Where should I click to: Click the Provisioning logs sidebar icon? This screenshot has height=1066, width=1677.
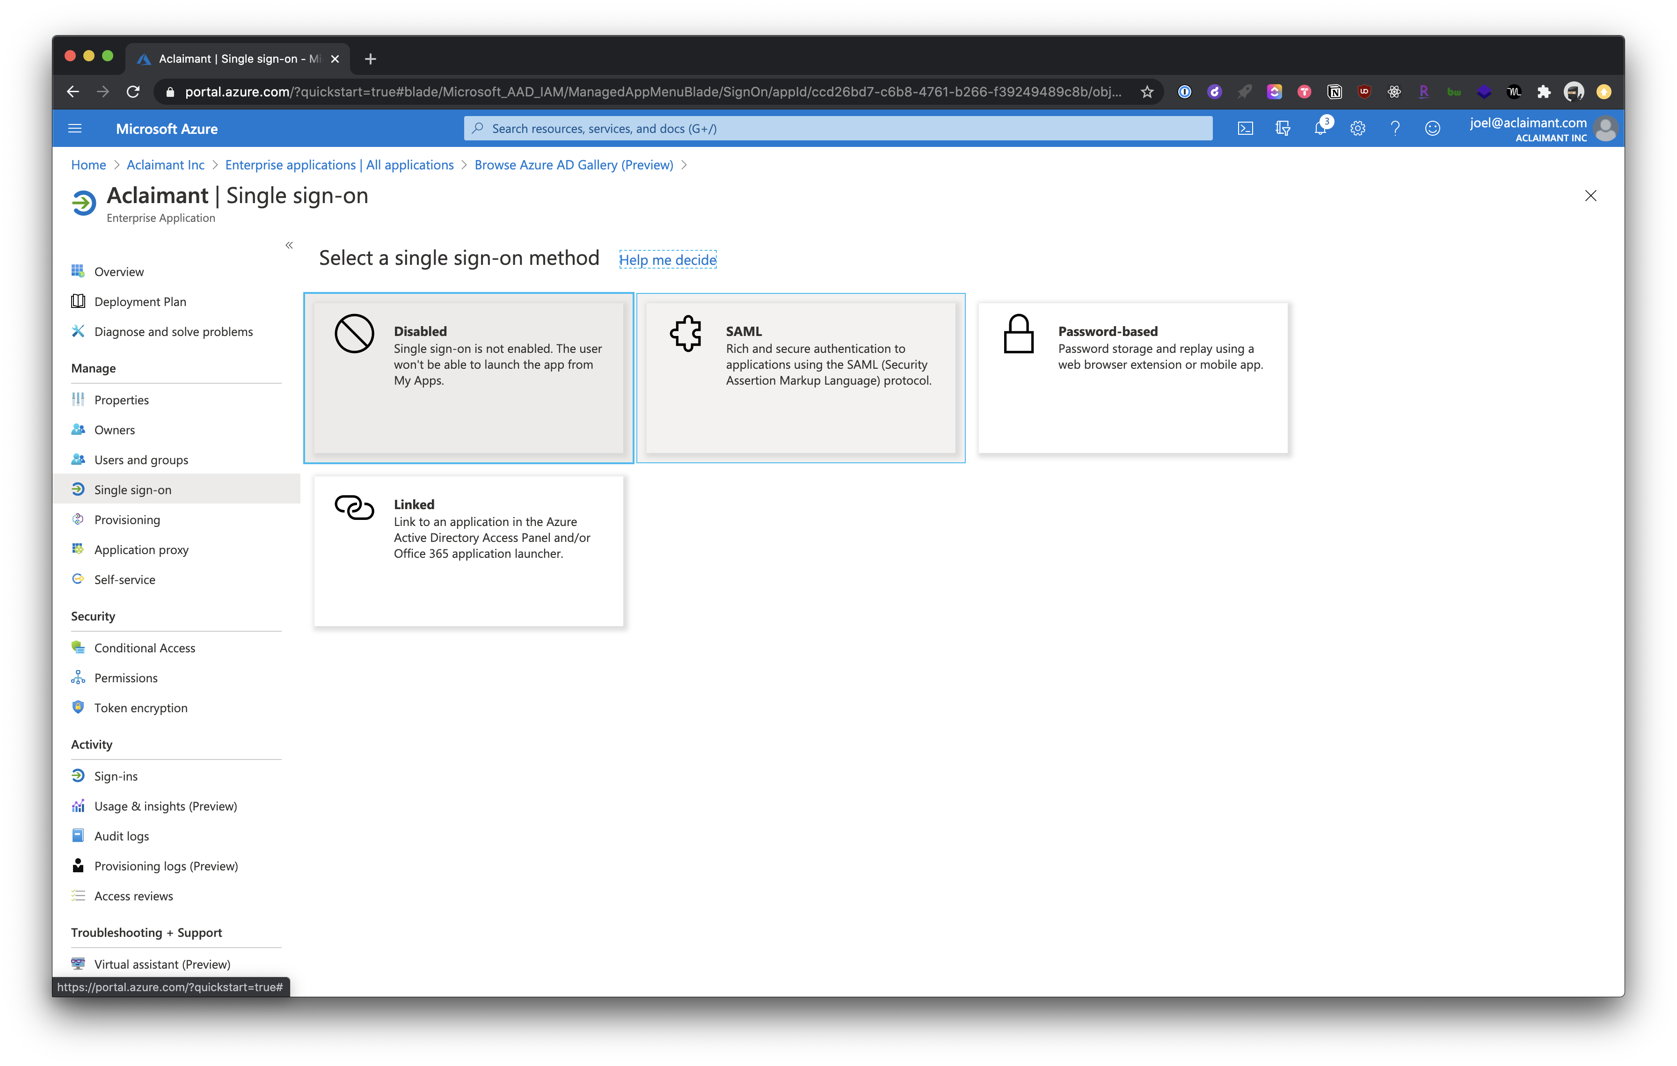(78, 865)
